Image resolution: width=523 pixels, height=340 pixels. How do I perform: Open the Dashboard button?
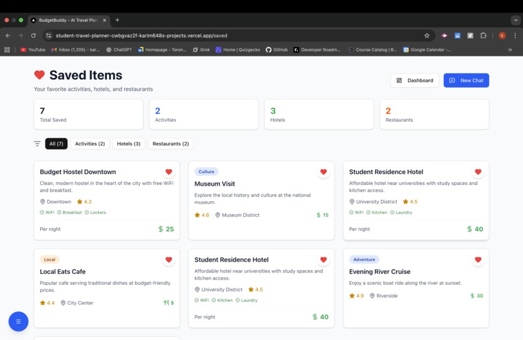point(415,80)
